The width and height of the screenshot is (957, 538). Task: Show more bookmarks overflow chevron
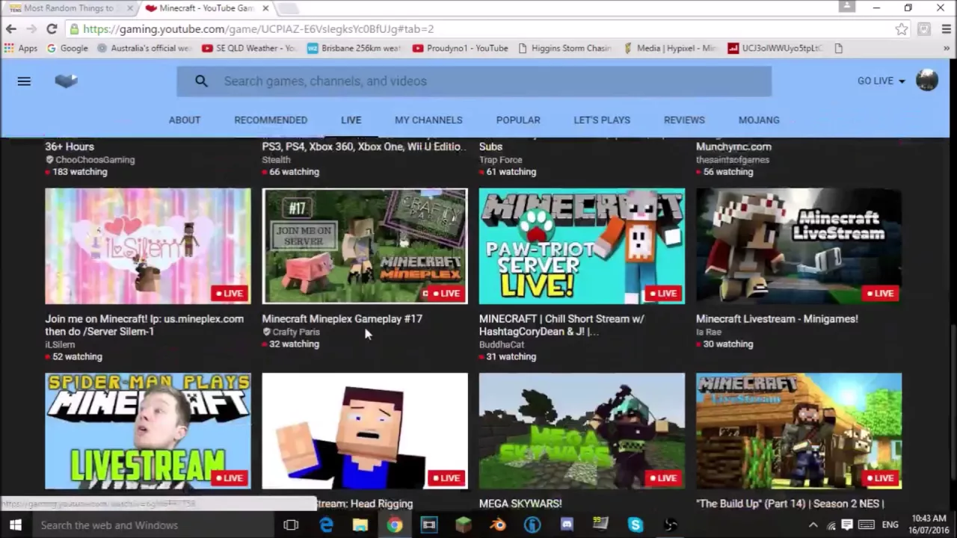coord(947,48)
